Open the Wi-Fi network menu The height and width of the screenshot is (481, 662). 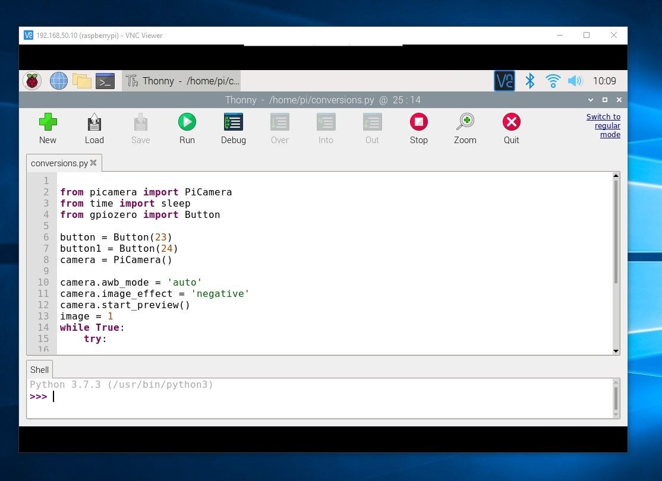click(x=553, y=81)
